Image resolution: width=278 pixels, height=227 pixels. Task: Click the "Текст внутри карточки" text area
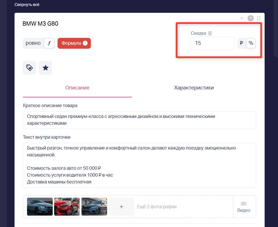pos(139,165)
